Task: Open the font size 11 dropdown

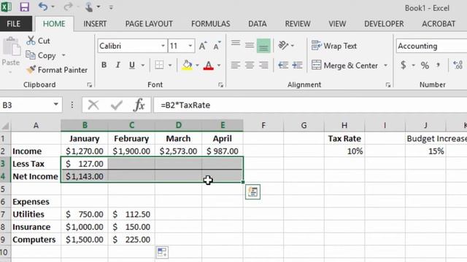Action: coord(190,46)
